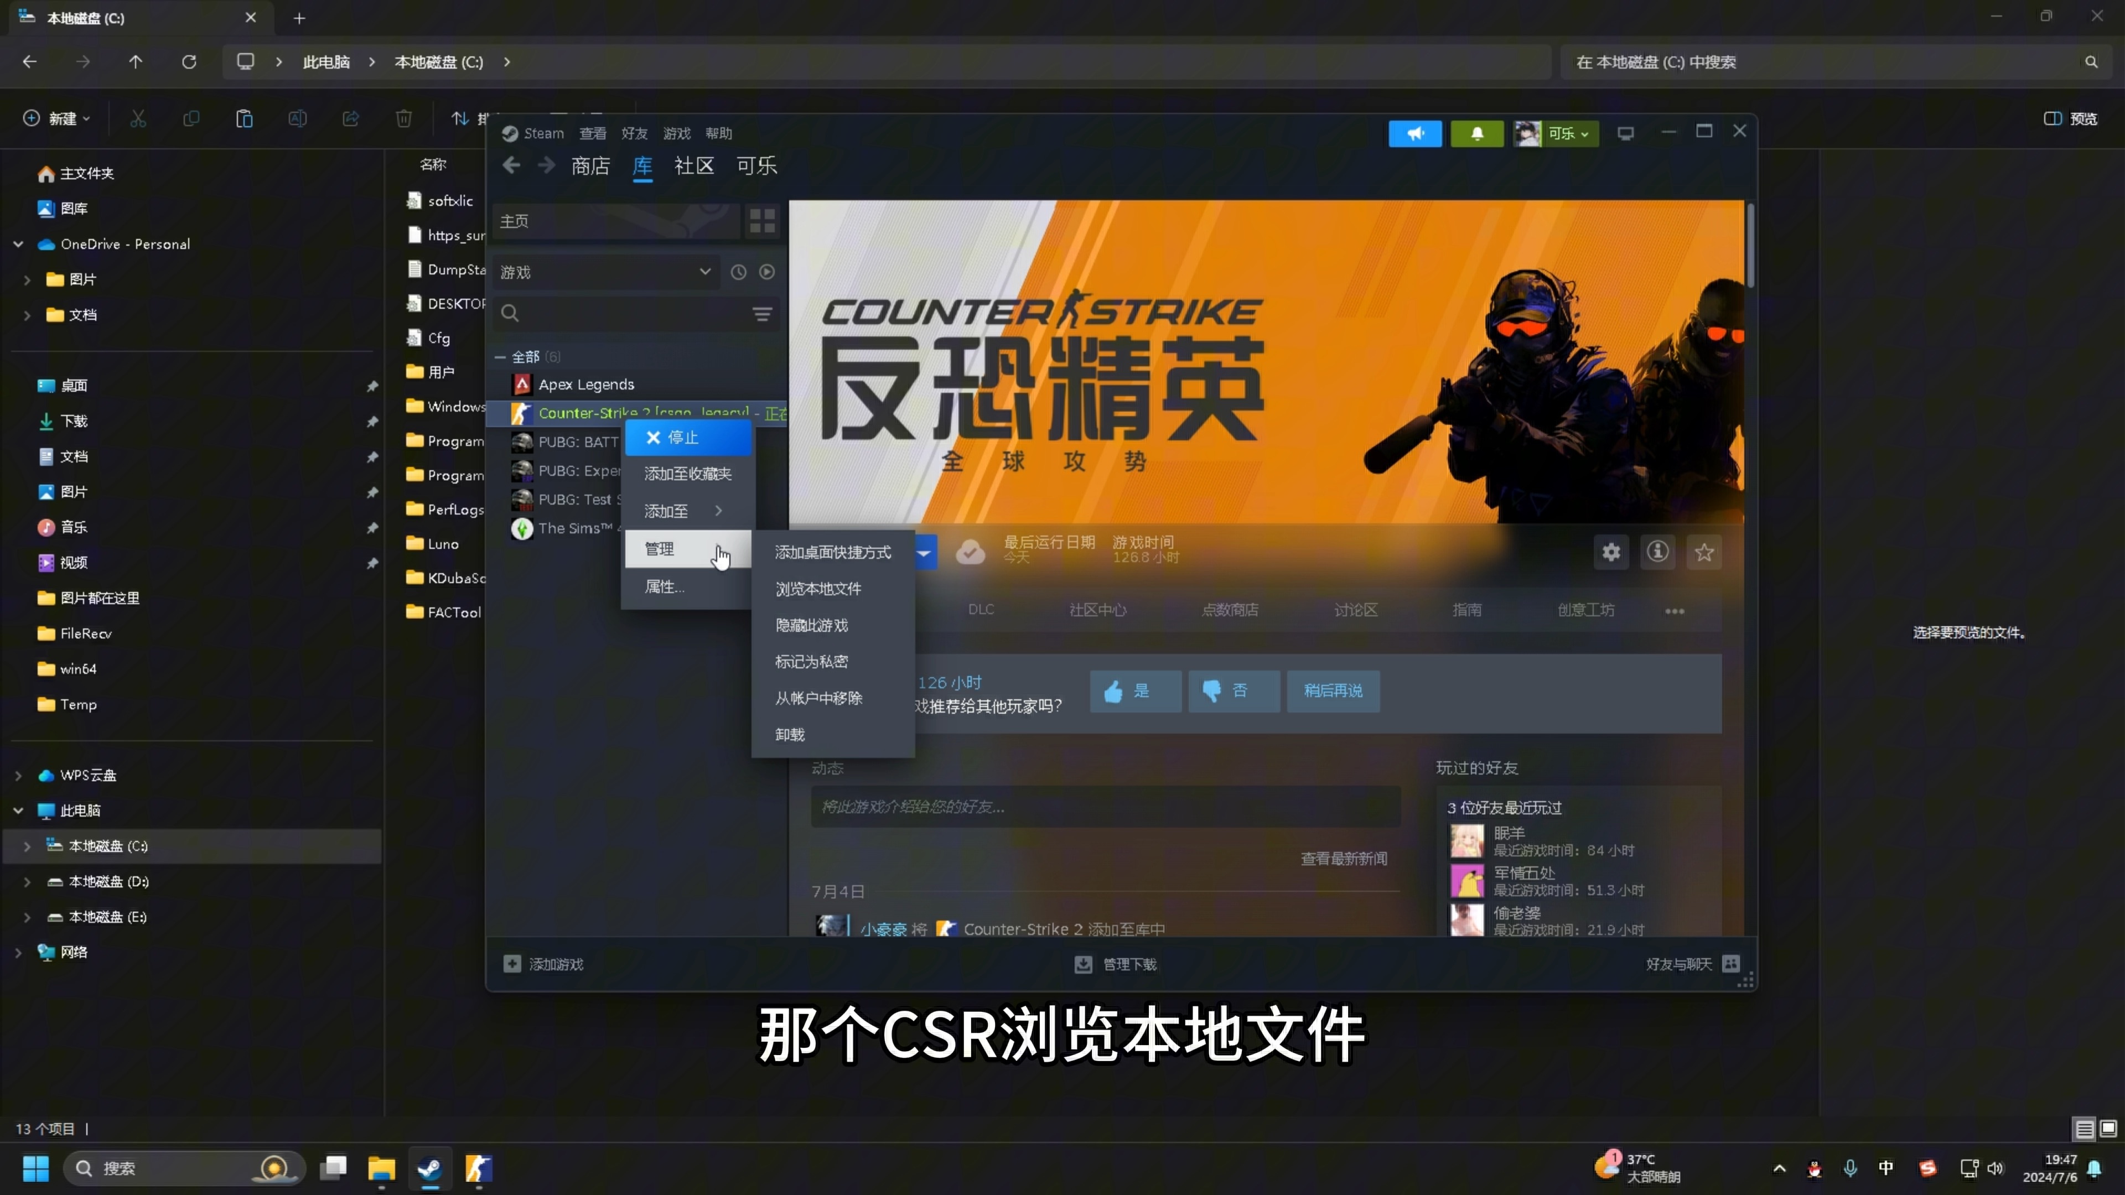Switch Steam to Big Picture mode icon
Screen dimensions: 2125x1195
(1625, 133)
